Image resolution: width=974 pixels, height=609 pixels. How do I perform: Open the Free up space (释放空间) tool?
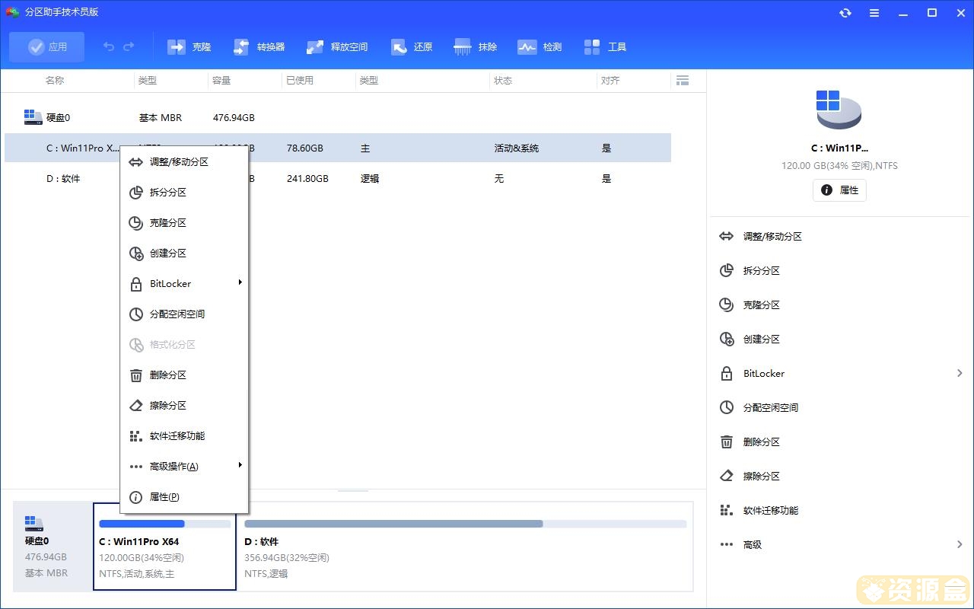click(x=337, y=47)
